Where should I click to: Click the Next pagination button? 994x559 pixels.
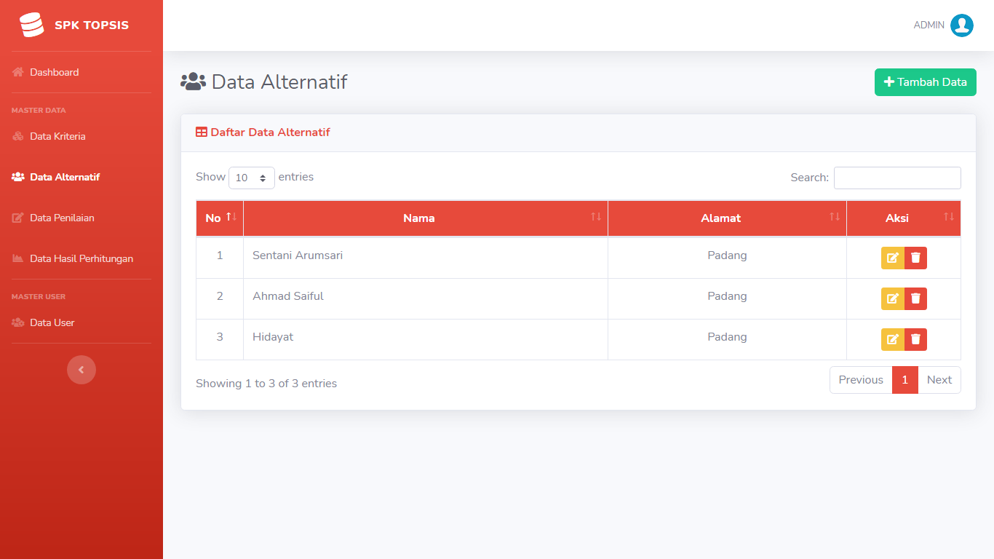tap(939, 380)
